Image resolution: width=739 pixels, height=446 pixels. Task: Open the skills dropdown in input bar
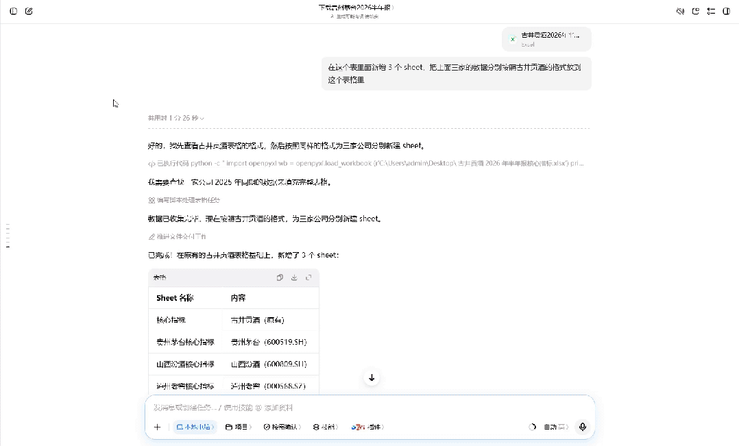326,428
